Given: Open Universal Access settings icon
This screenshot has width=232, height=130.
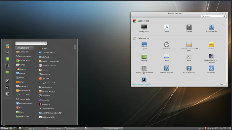Looking at the screenshot, I should pyautogui.click(x=189, y=68).
